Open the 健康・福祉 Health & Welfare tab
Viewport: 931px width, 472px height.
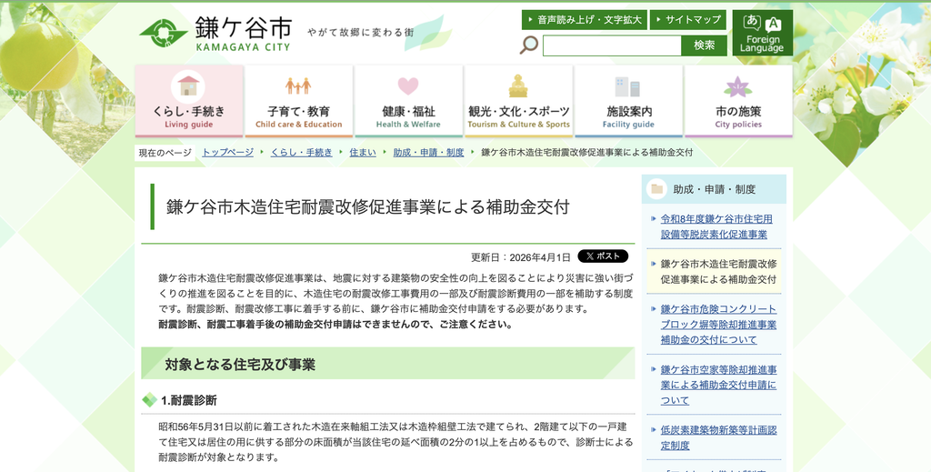coord(408,101)
